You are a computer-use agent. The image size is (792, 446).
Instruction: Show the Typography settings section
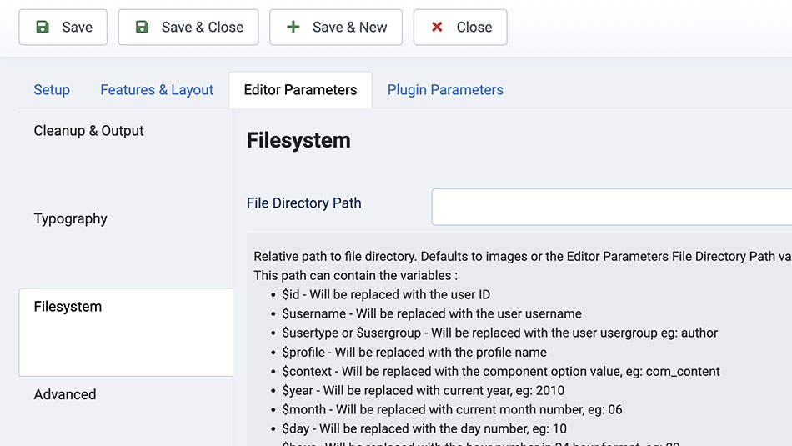coord(71,218)
